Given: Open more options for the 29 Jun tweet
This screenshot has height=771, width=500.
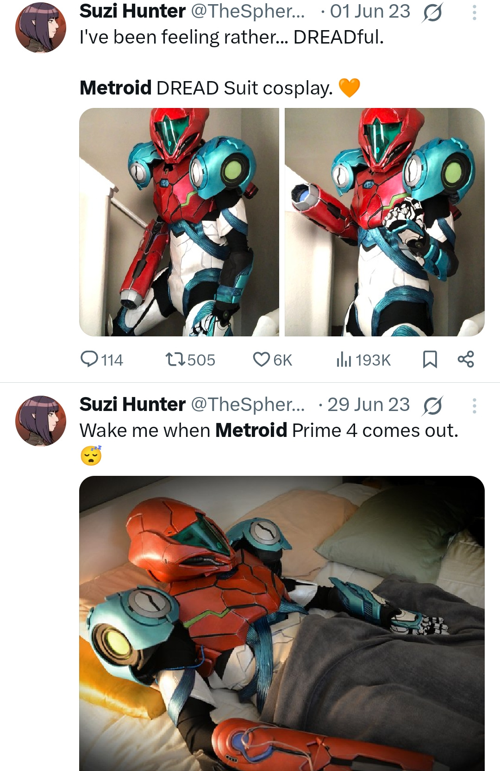Looking at the screenshot, I should [474, 406].
